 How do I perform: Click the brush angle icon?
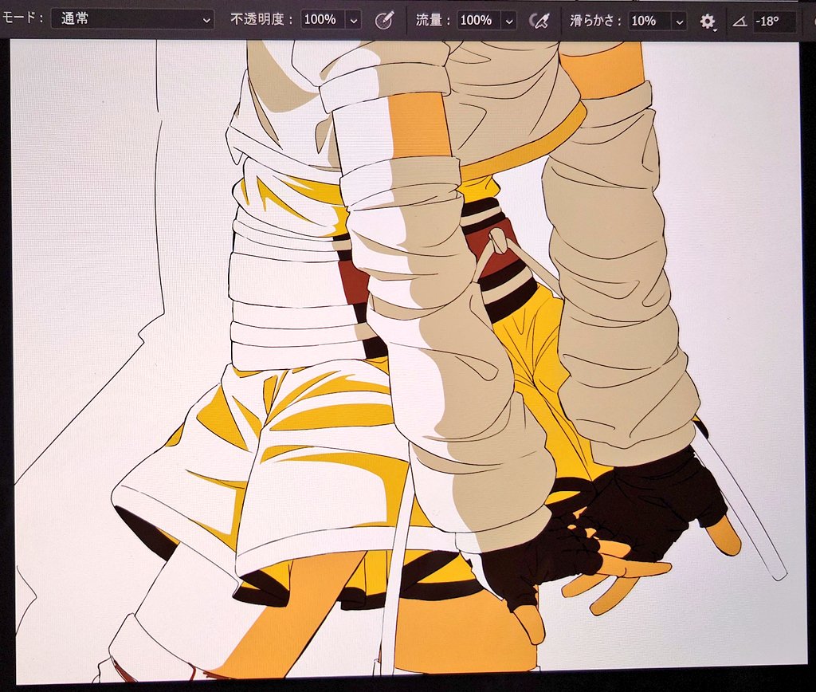(739, 22)
